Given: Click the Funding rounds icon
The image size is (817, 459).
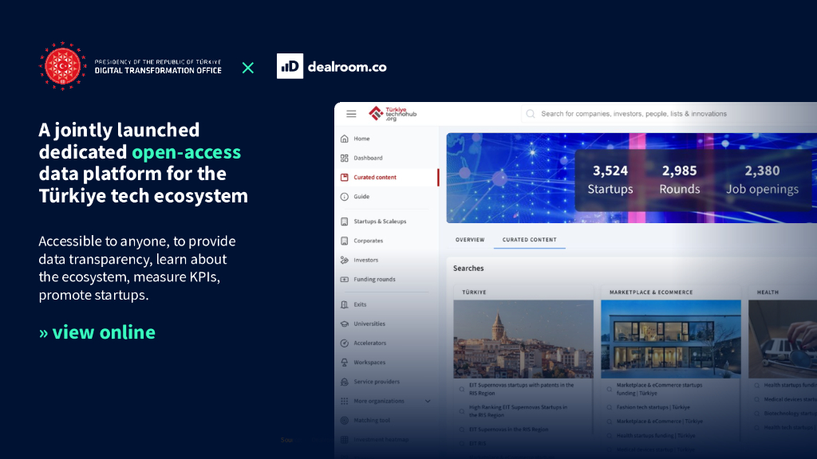Looking at the screenshot, I should 345,279.
